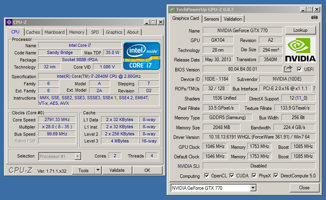
Task: Click the Core VID value 1.086 V
Action: [x=107, y=67]
